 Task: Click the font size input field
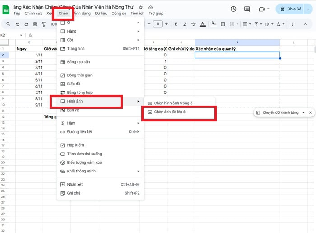click(x=158, y=24)
